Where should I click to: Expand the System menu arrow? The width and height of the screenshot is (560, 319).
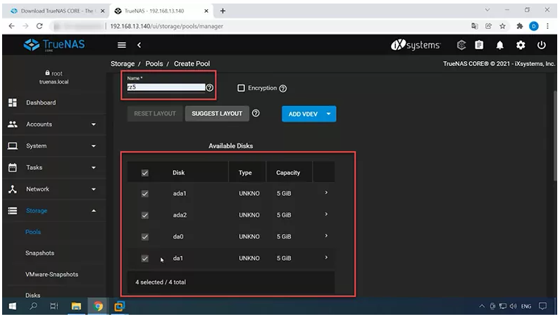coord(94,145)
